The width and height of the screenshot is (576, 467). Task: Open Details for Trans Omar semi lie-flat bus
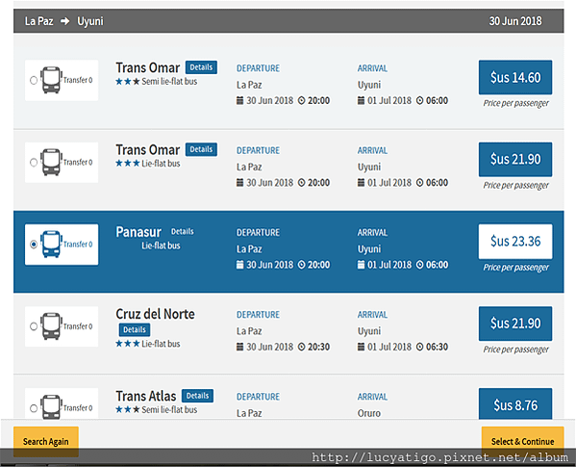coord(201,67)
